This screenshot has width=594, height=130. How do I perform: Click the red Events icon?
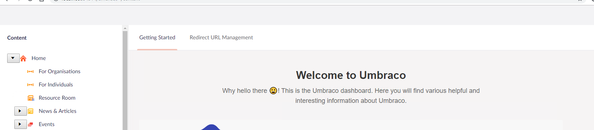pos(31,124)
